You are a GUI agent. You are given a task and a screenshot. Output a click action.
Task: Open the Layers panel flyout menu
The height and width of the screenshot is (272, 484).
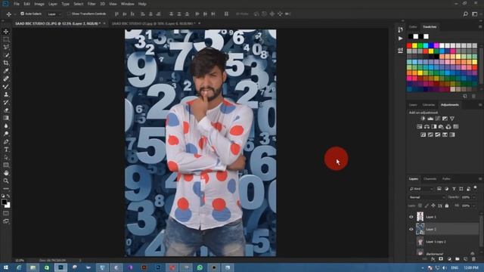[480, 179]
